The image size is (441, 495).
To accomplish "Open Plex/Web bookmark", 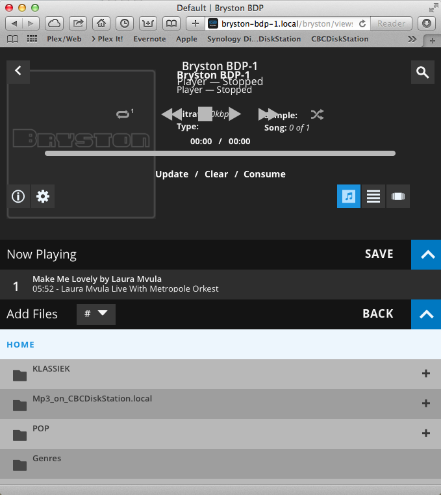I will (64, 39).
